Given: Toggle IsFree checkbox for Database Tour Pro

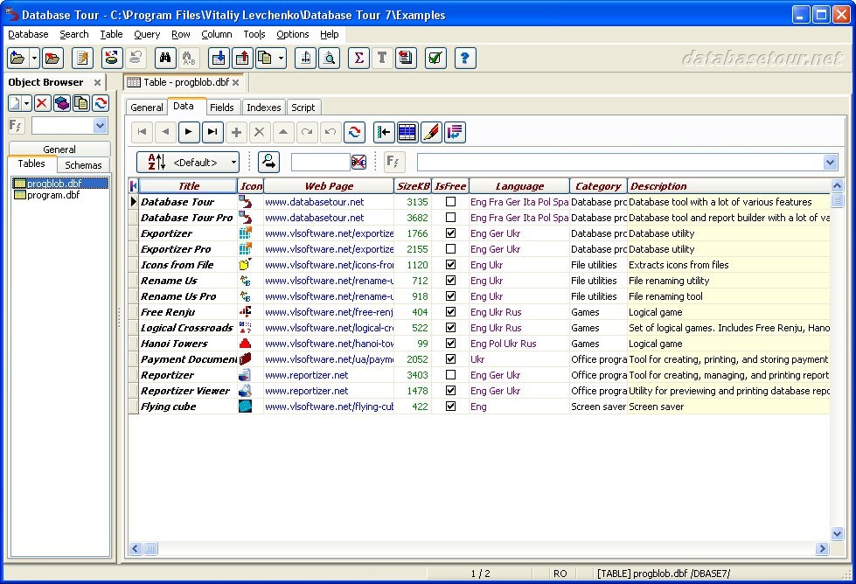Looking at the screenshot, I should 450,218.
